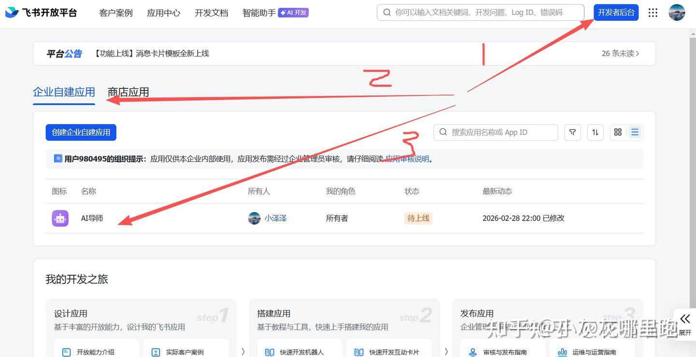
Task: Click the 快速开发互动卡片 icon
Action: tap(359, 352)
